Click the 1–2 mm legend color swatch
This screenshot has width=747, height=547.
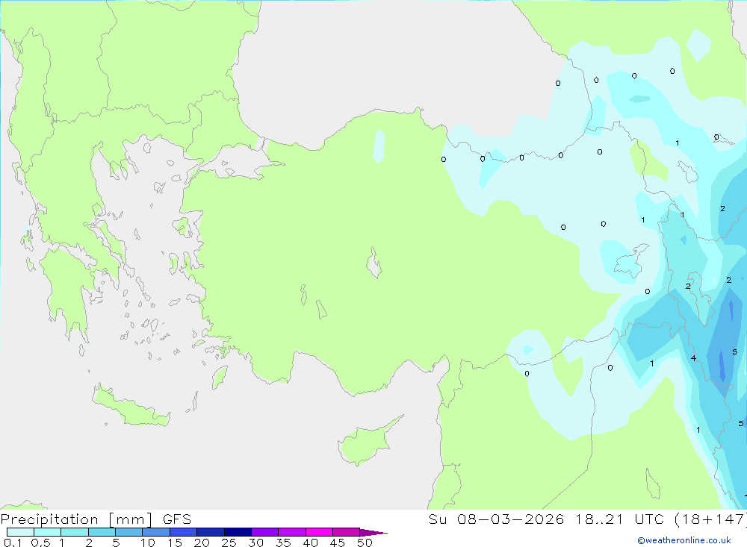click(75, 532)
